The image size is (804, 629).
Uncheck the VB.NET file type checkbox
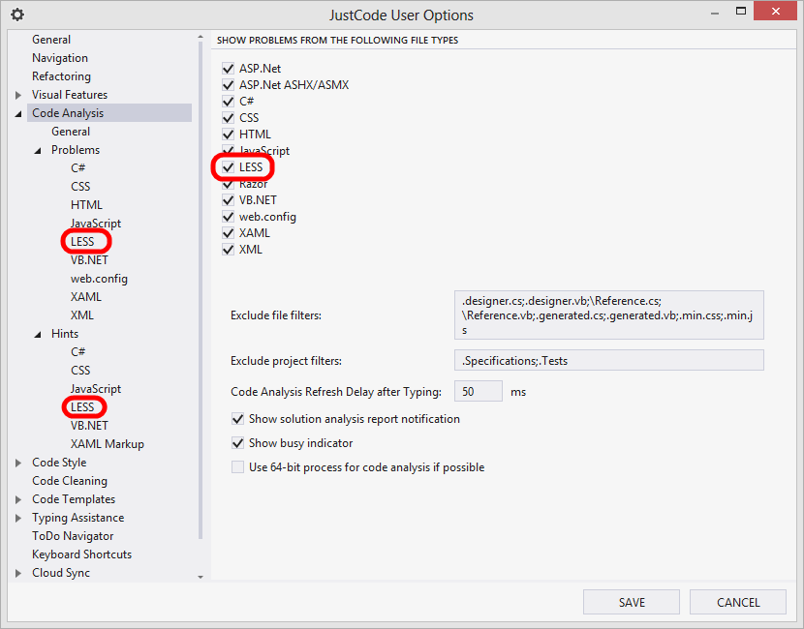pyautogui.click(x=229, y=199)
